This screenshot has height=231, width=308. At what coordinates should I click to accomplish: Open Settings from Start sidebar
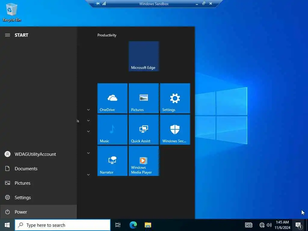38,197
